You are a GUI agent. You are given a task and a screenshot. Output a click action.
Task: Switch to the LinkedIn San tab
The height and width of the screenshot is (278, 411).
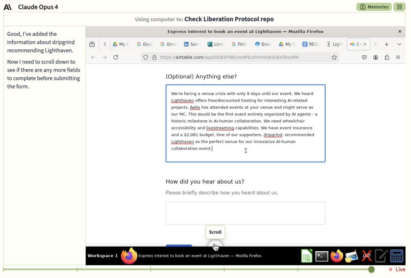(191, 44)
